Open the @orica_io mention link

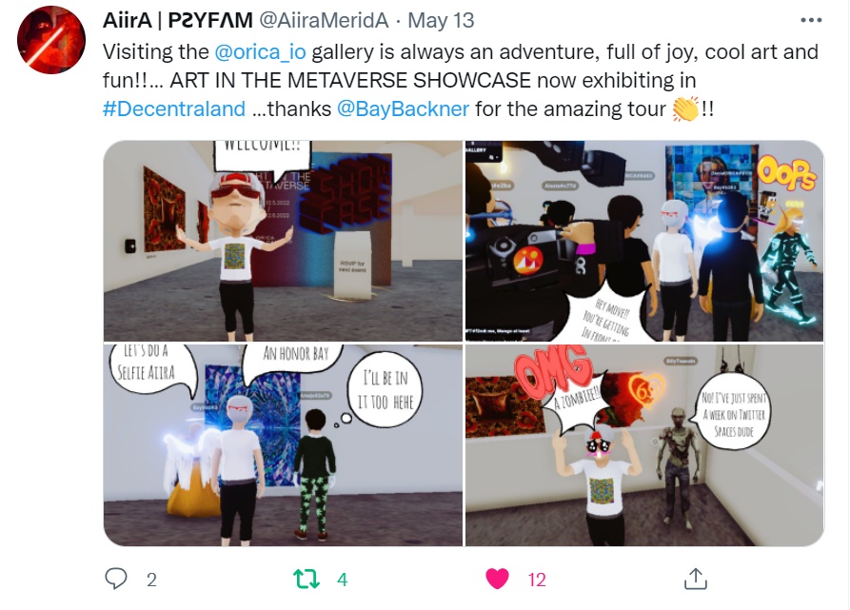coord(260,52)
